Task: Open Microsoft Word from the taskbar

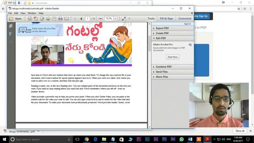Action: click(x=190, y=139)
